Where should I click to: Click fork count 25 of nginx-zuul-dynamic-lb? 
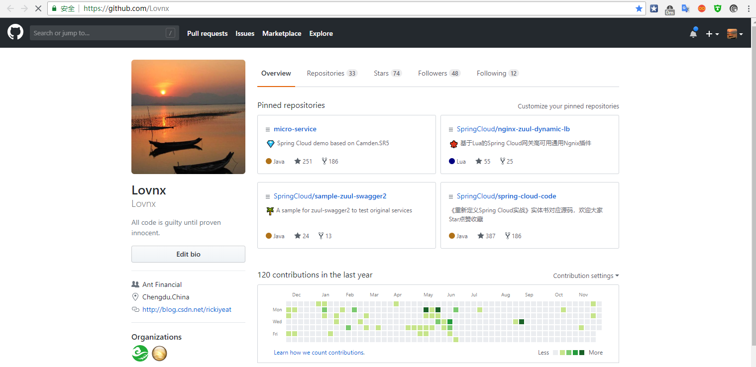506,161
